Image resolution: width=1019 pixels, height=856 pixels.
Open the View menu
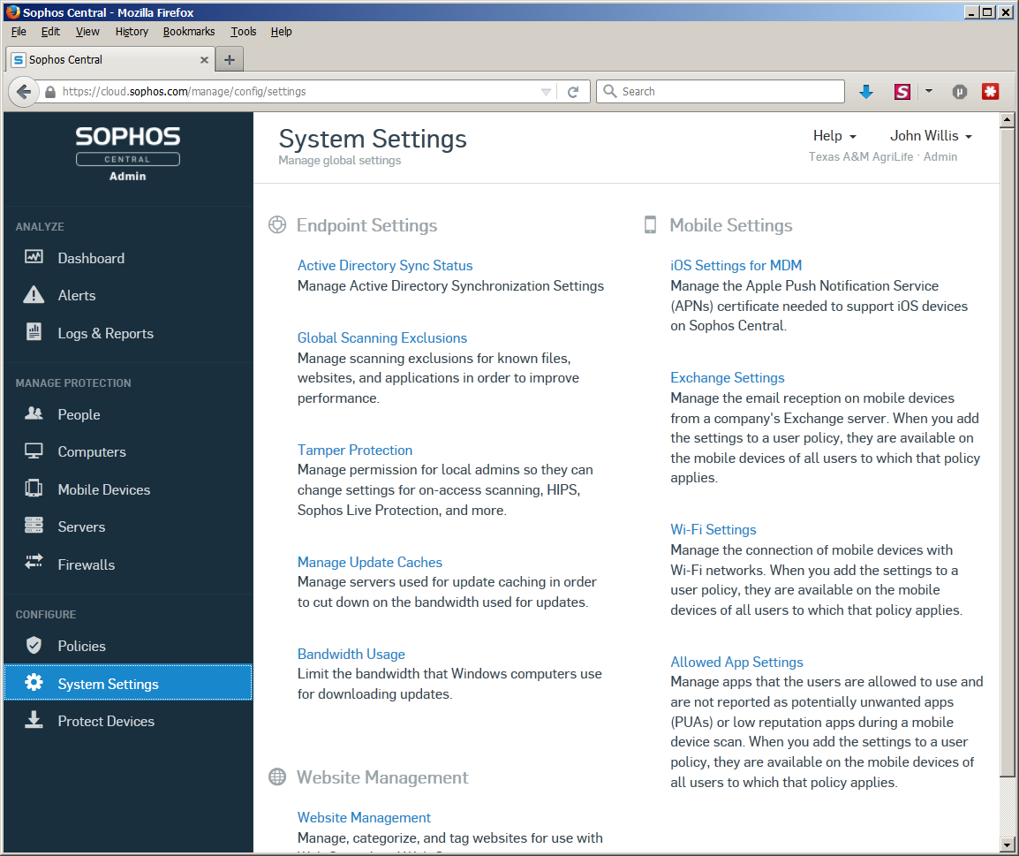87,31
